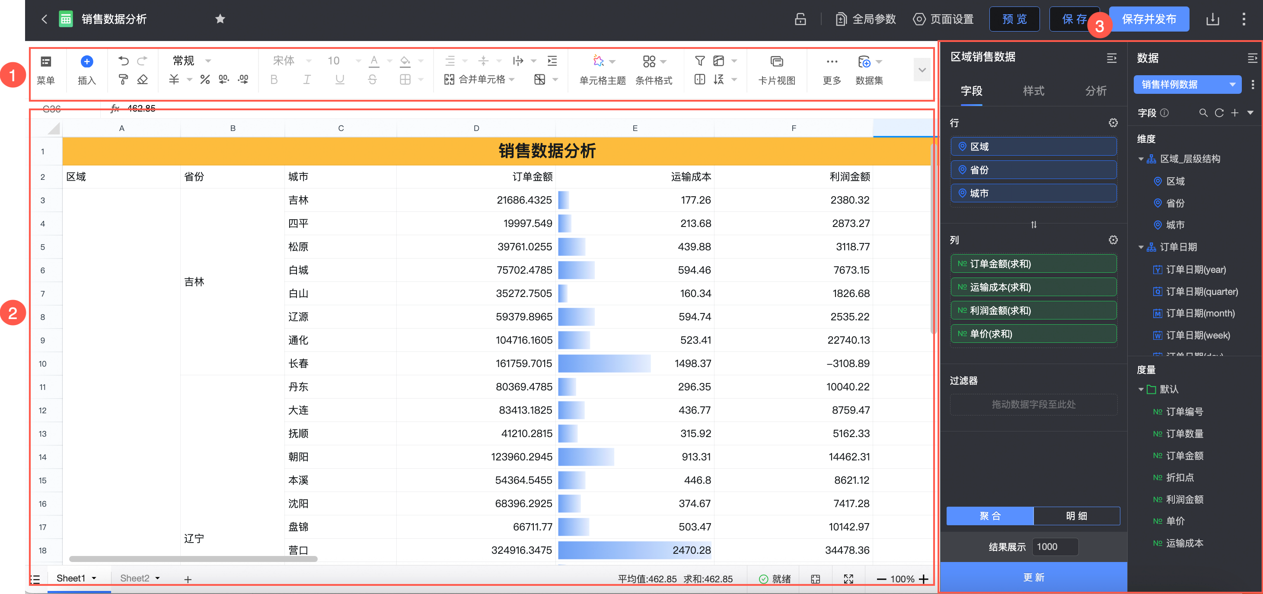Click the filter funnel icon in toolbar
The image size is (1263, 594).
point(700,61)
